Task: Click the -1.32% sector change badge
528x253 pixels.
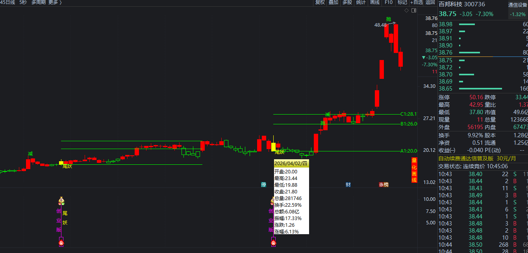Action: (x=517, y=15)
